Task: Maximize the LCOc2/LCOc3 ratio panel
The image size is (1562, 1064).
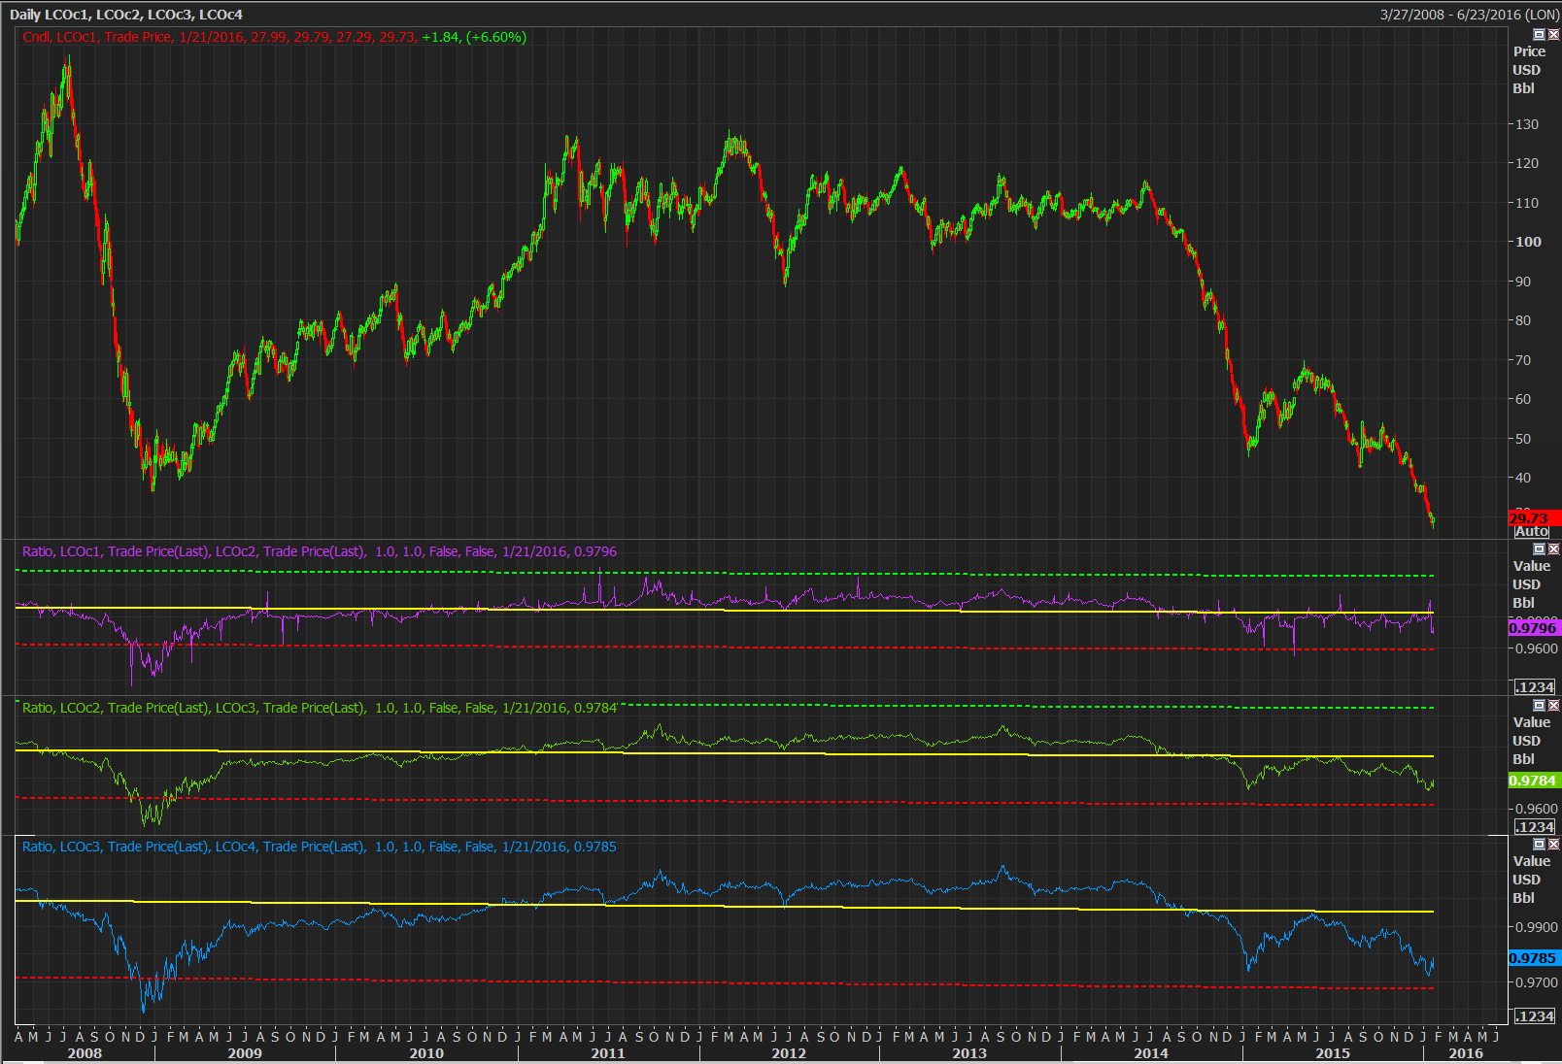Action: (1539, 706)
